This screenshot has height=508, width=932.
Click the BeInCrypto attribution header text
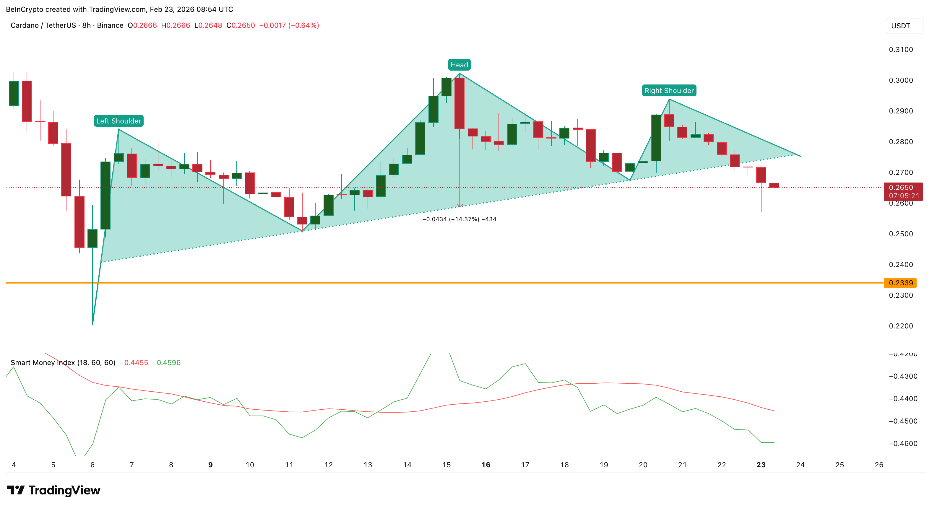point(119,9)
